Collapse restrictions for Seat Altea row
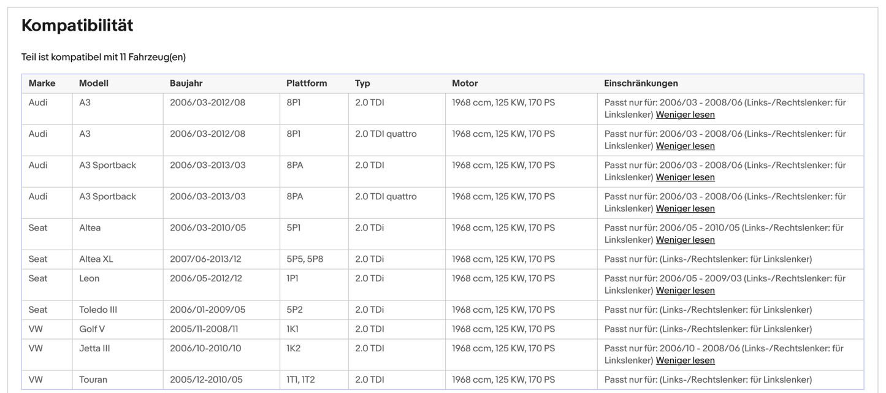Viewport: 886px width, 393px height. (685, 240)
